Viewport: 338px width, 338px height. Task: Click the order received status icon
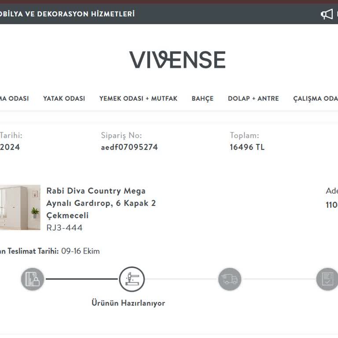pyautogui.click(x=33, y=279)
